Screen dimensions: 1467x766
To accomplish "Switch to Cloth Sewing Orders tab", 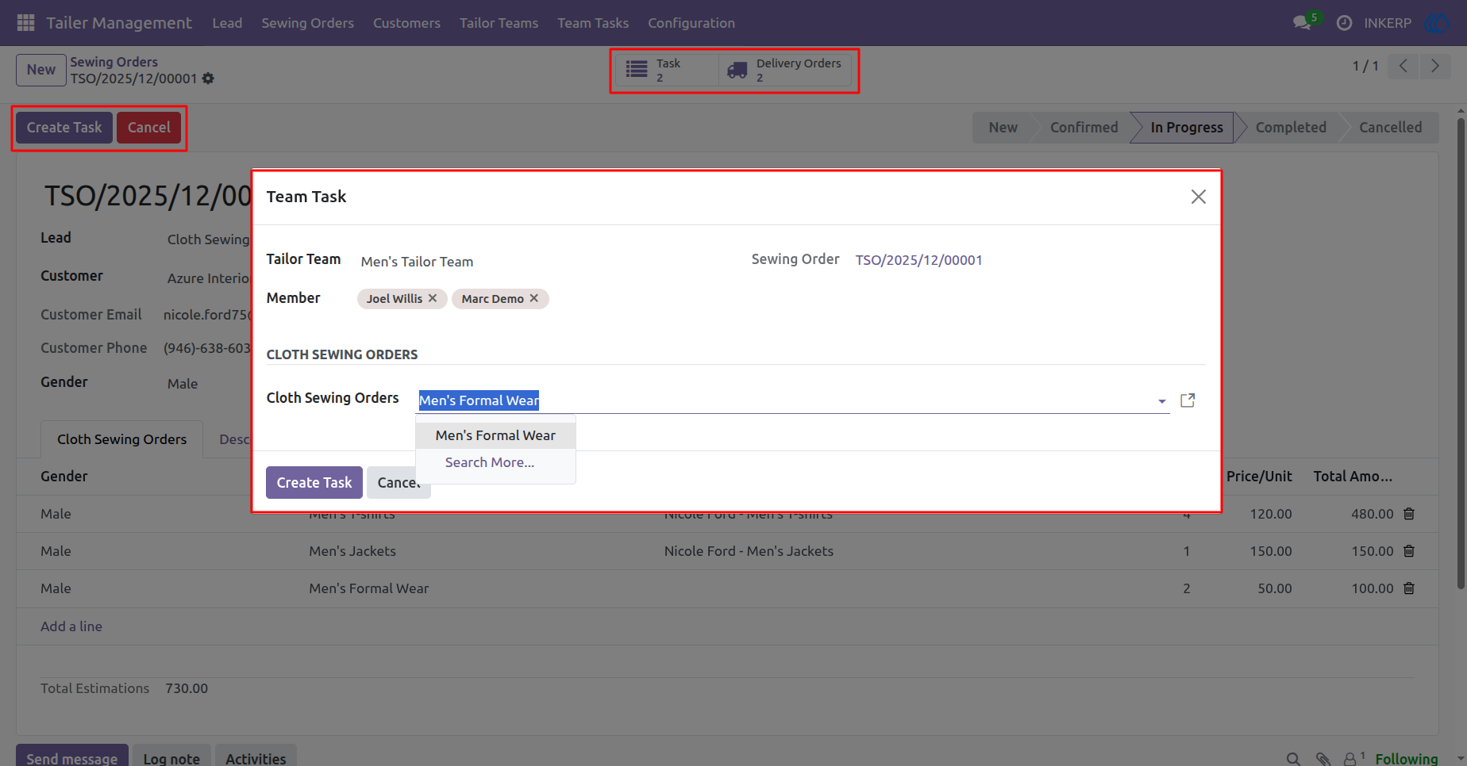I will pos(122,439).
